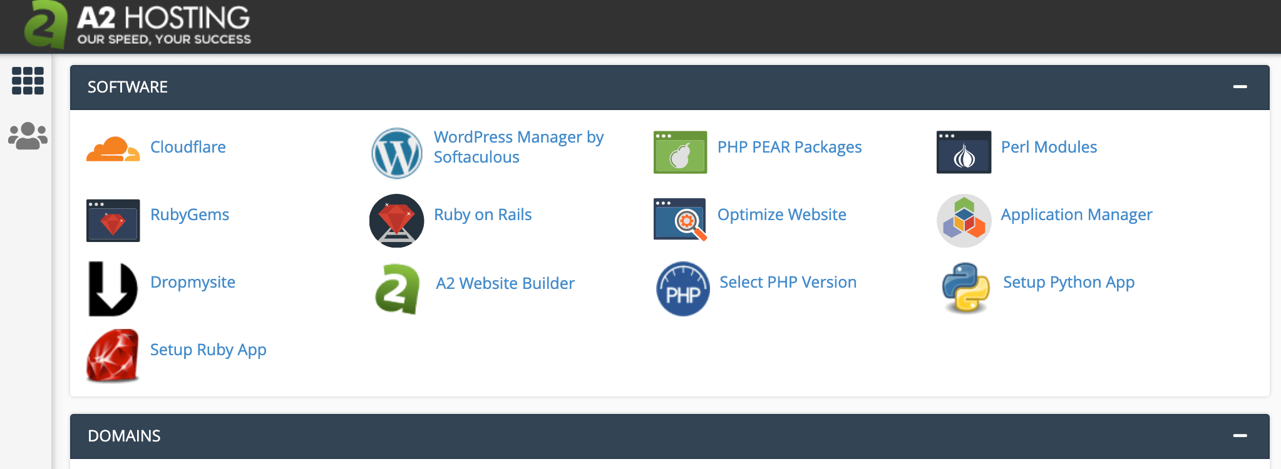Collapse the DOMAINS section
Viewport: 1281px width, 469px height.
coord(1240,436)
